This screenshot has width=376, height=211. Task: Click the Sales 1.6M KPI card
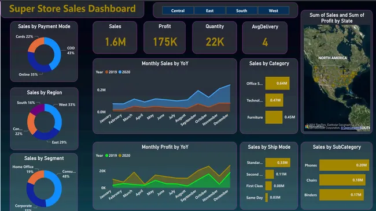pyautogui.click(x=115, y=37)
